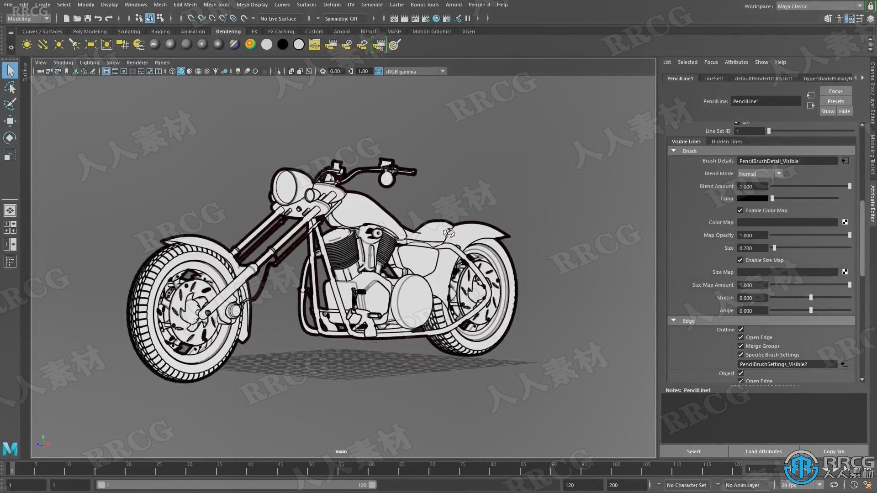Click the black material sphere shelf icon
Viewport: 877px width, 493px height.
tap(283, 44)
